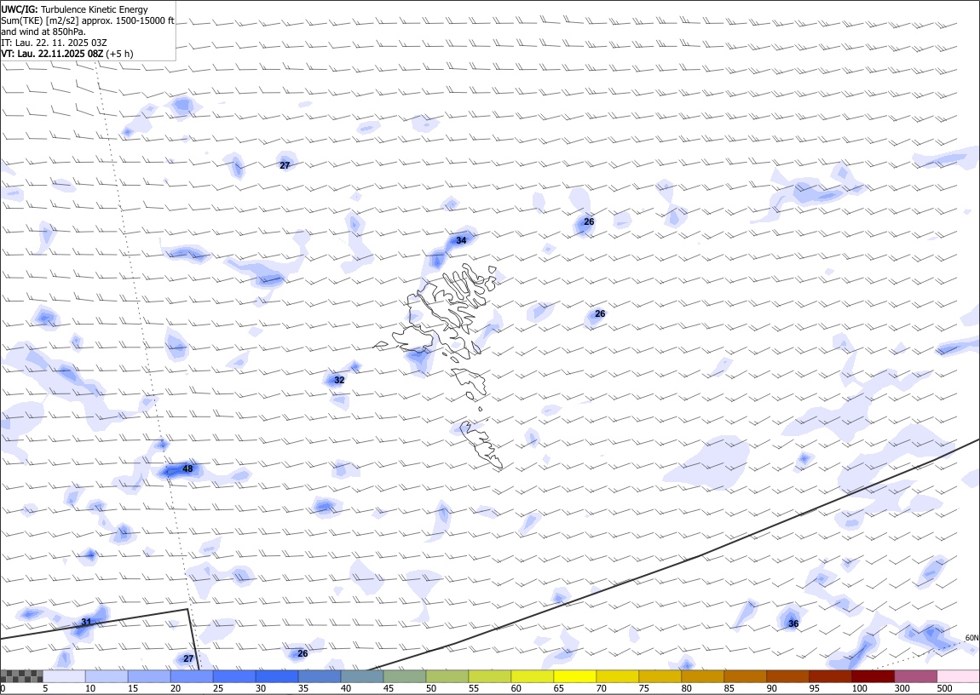Image resolution: width=980 pixels, height=695 pixels.
Task: Click the pale pink swatch after 500
Action: (958, 676)
